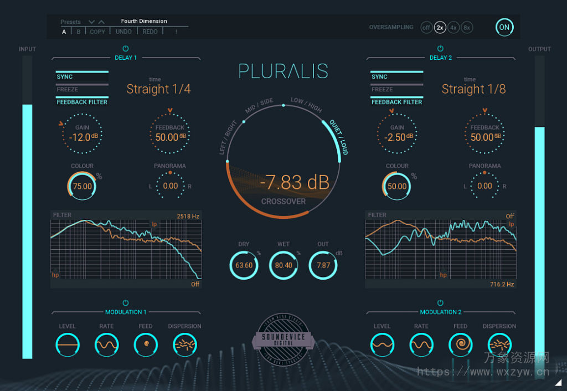Viewport: 567px width, 391px height.
Task: Open the Fourth Dimension preset name field
Action: point(144,21)
